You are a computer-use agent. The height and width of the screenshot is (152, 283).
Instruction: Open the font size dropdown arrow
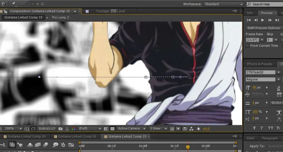pos(267,88)
